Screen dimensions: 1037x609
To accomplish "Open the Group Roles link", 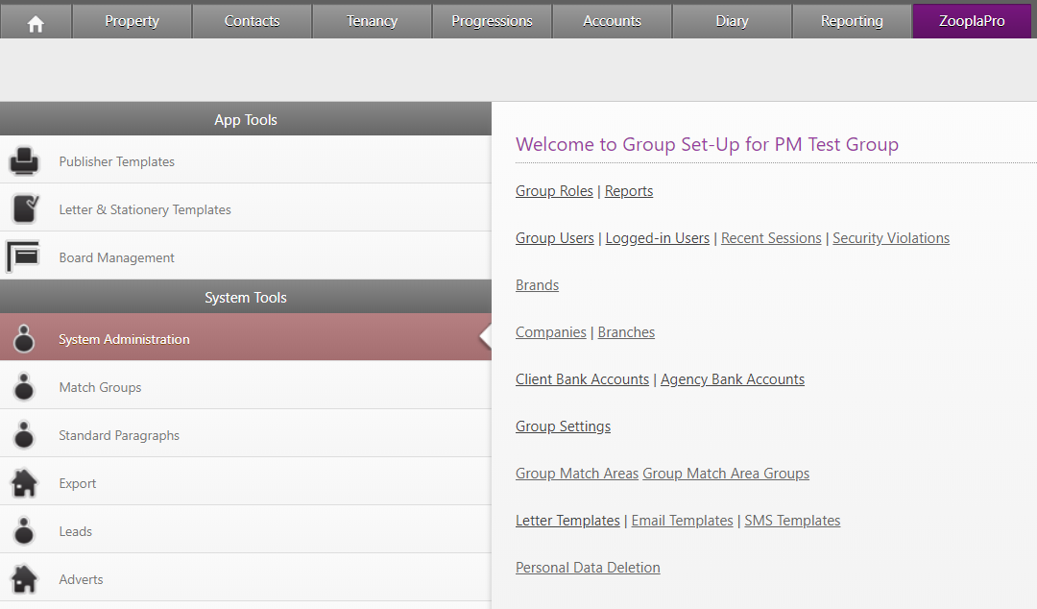I will coord(554,191).
